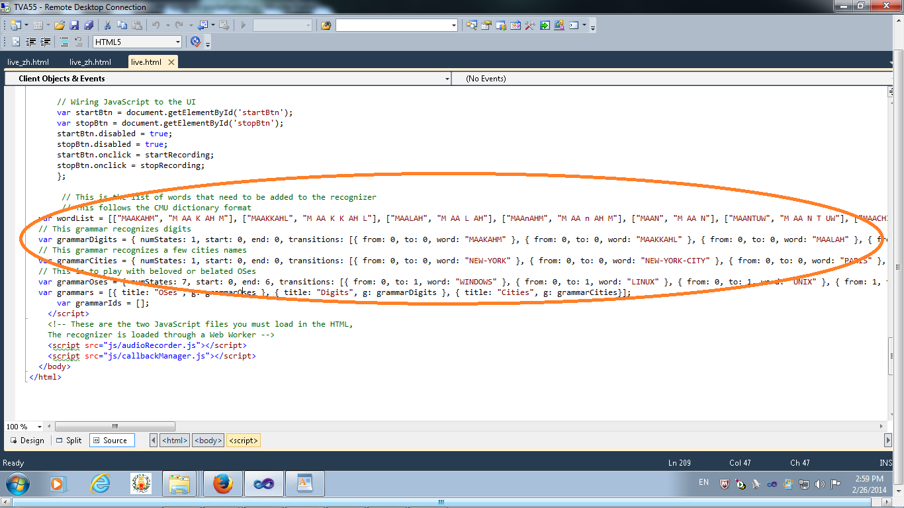Click the Add New Item icon
904x508 pixels.
(x=37, y=25)
